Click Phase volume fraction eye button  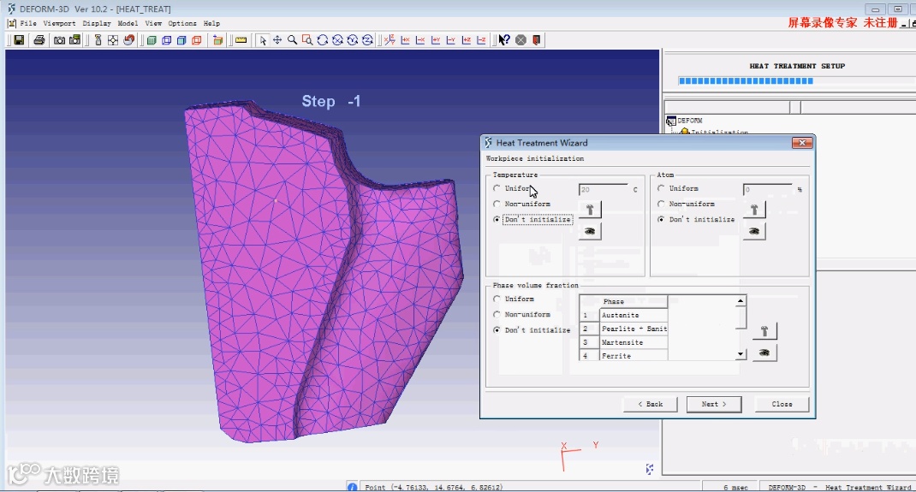(764, 353)
